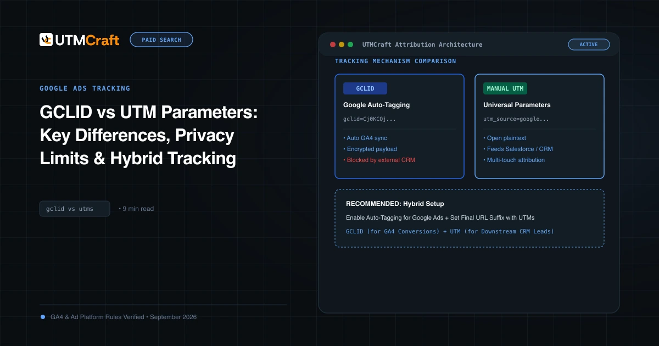
Task: Click the GCLID label badge
Action: click(x=365, y=88)
